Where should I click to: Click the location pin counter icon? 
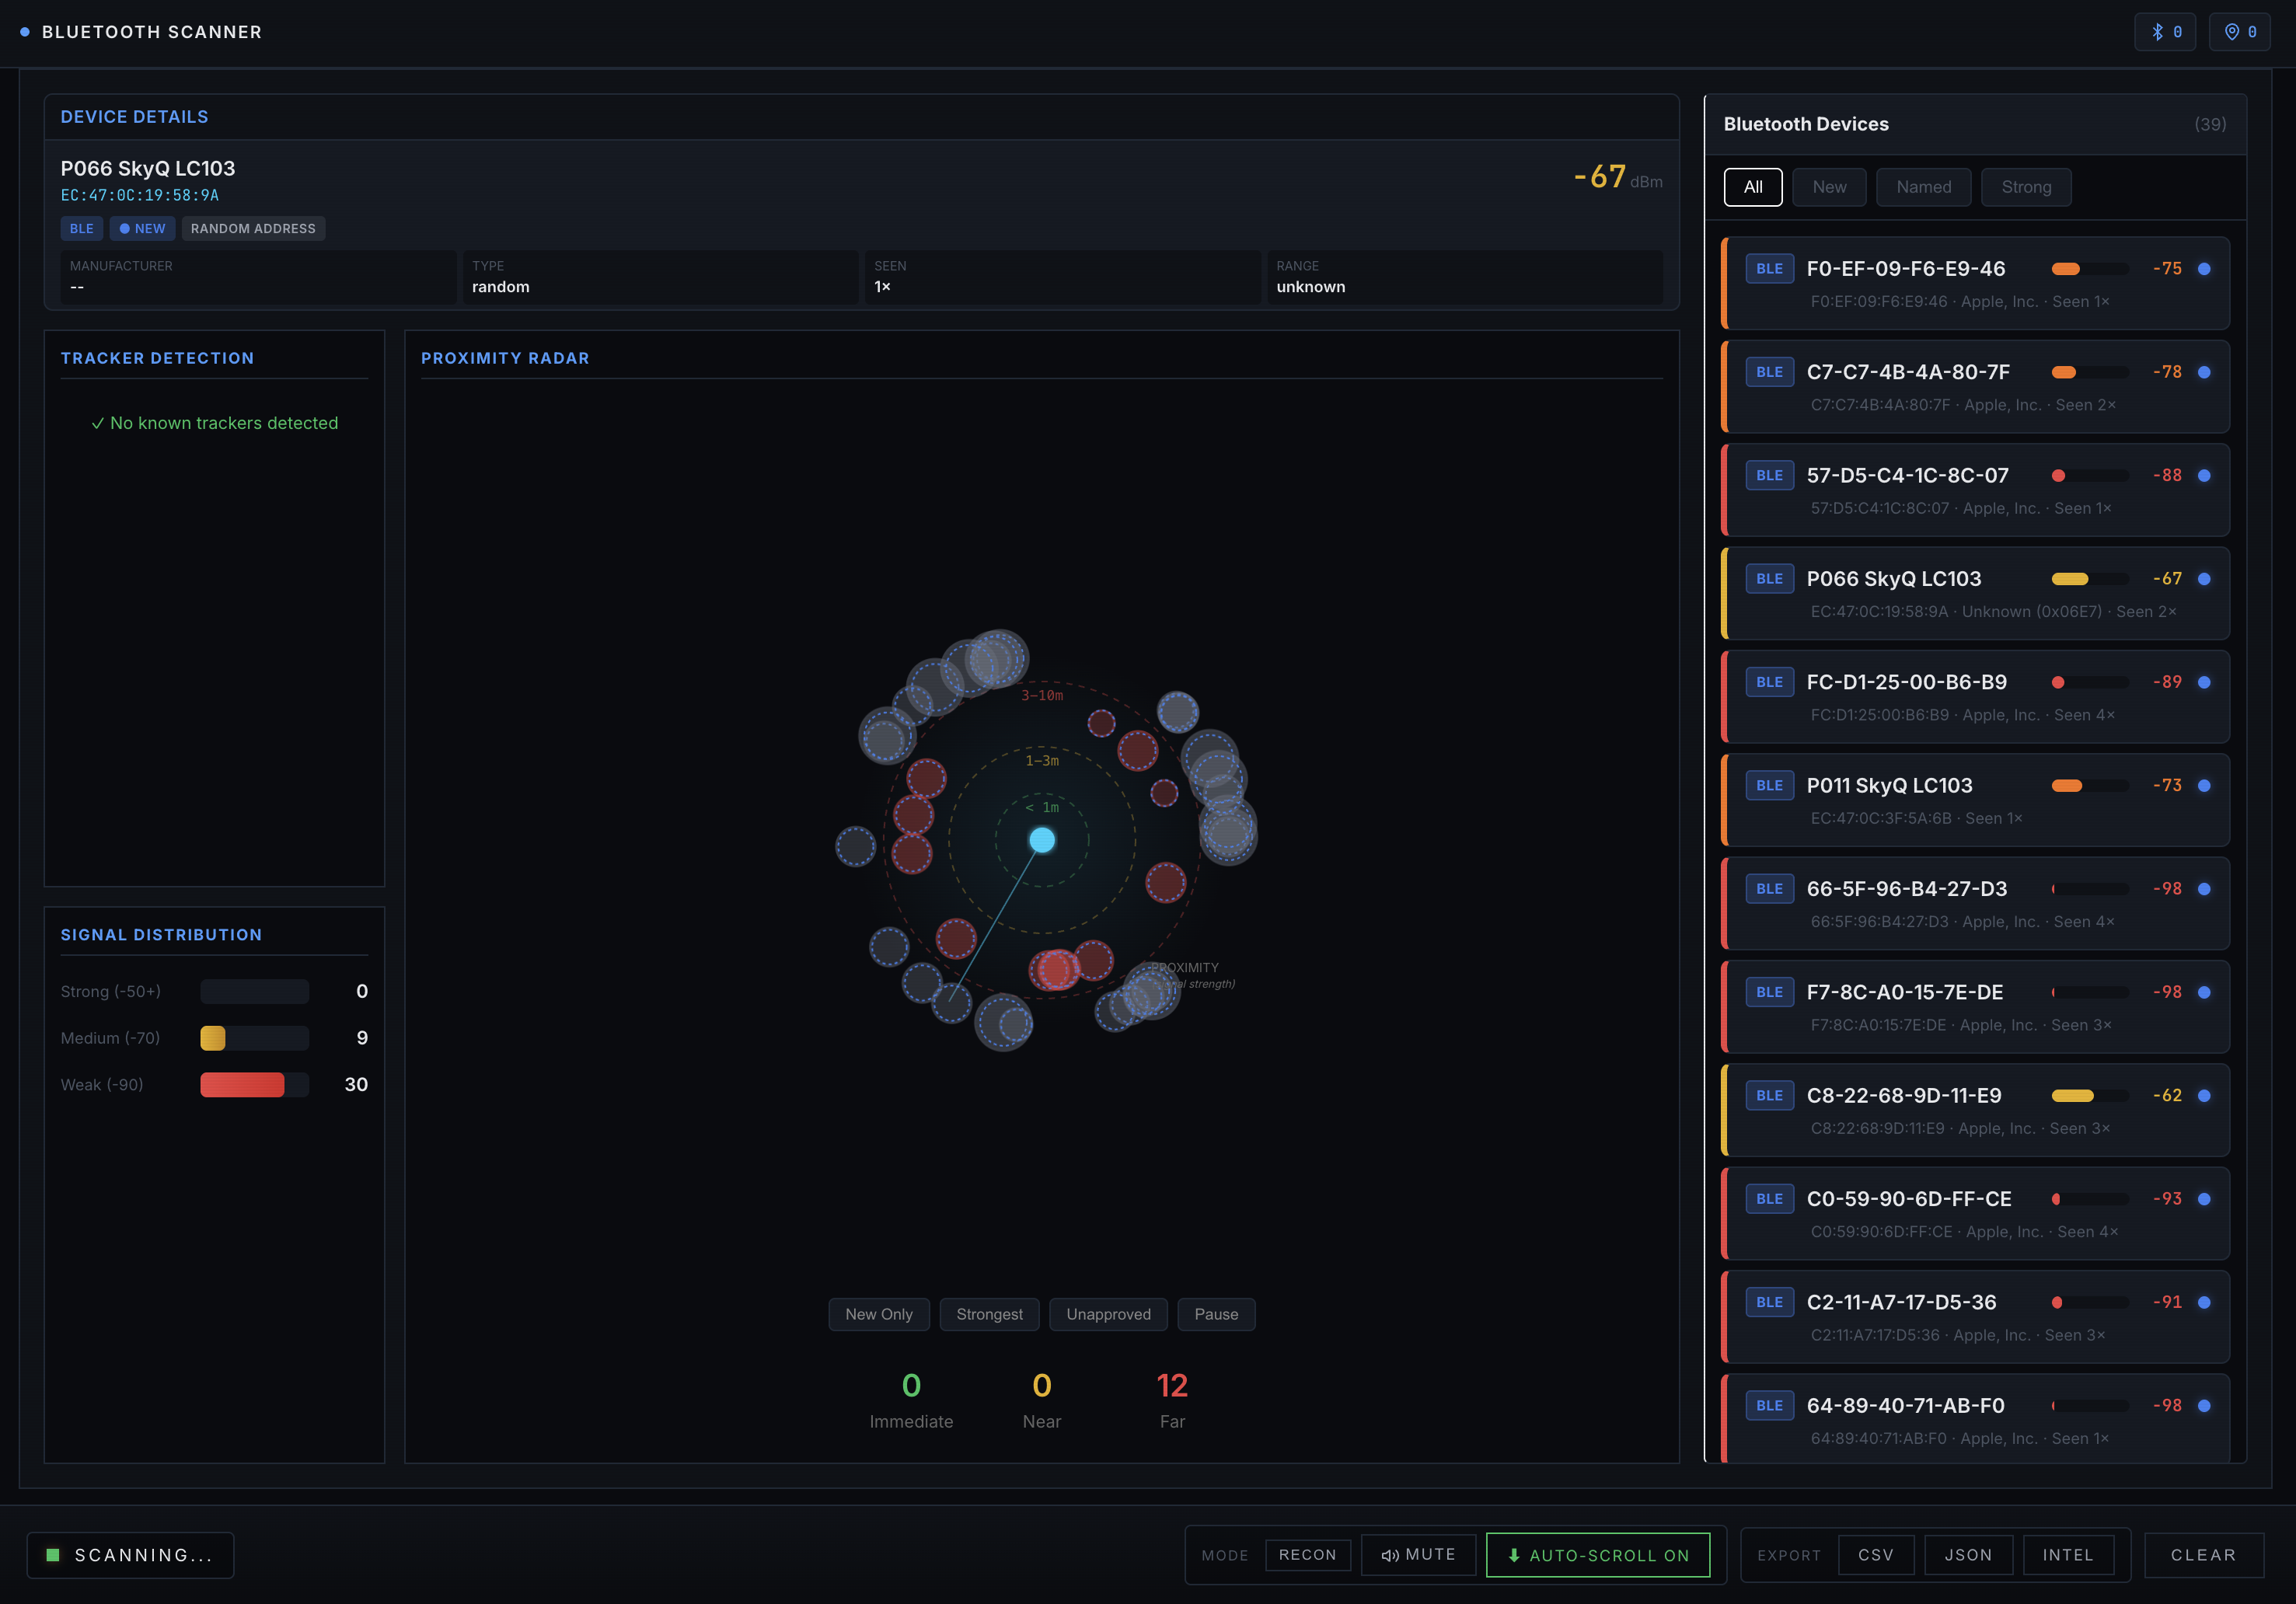tap(2231, 32)
